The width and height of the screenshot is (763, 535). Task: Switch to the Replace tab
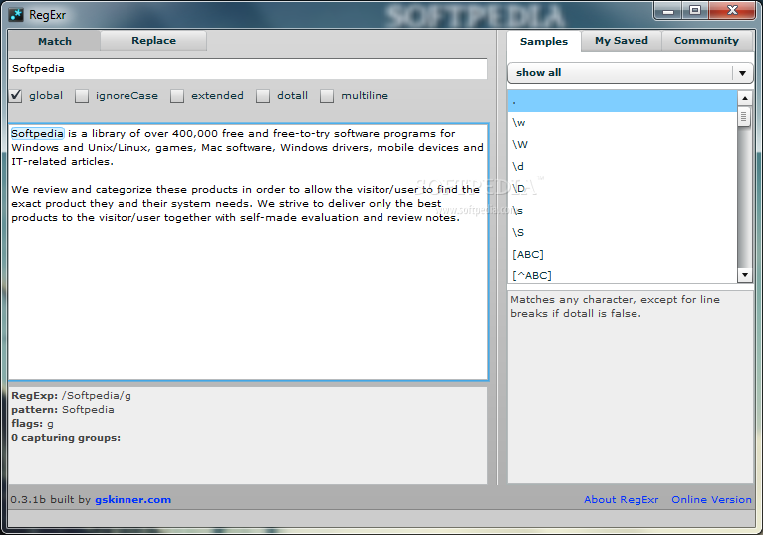pos(153,41)
